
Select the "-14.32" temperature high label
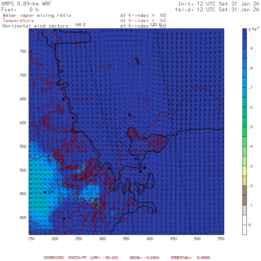pos(55,214)
